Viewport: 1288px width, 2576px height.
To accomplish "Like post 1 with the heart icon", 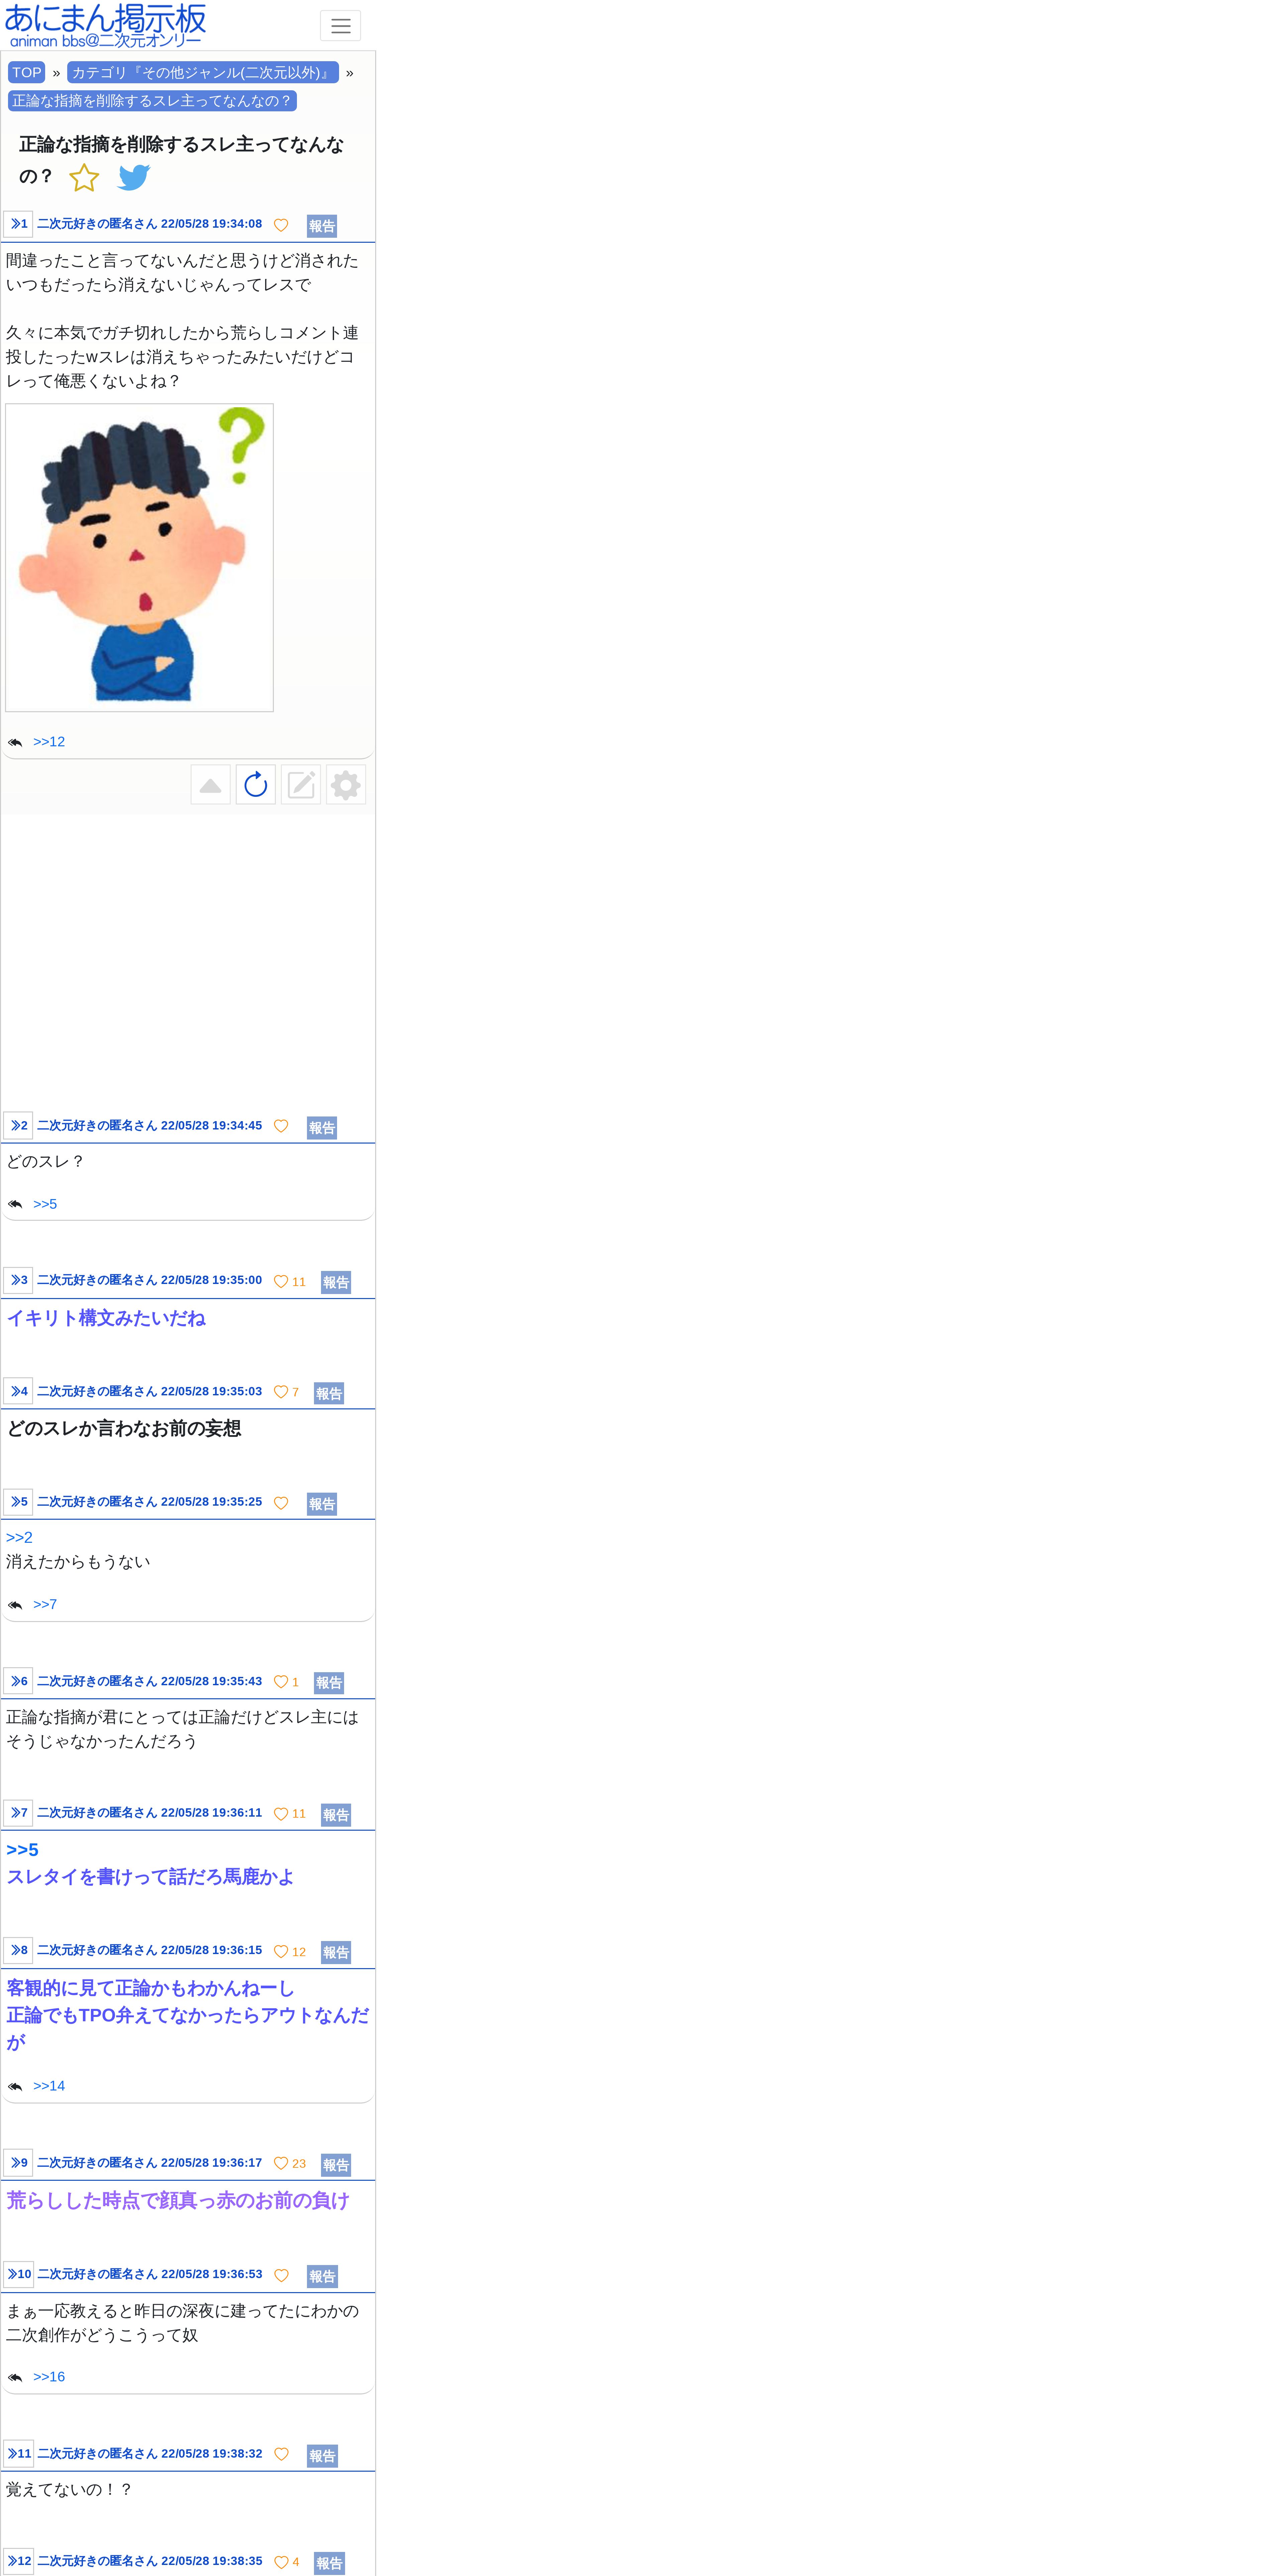I will (x=281, y=225).
